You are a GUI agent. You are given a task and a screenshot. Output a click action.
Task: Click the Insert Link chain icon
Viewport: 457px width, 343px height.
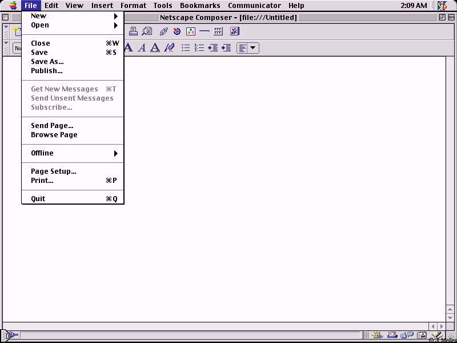click(163, 31)
